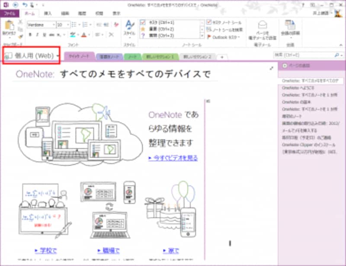Click touch mode icon in quick access toolbar
346x266 pixels.
coord(32,5)
